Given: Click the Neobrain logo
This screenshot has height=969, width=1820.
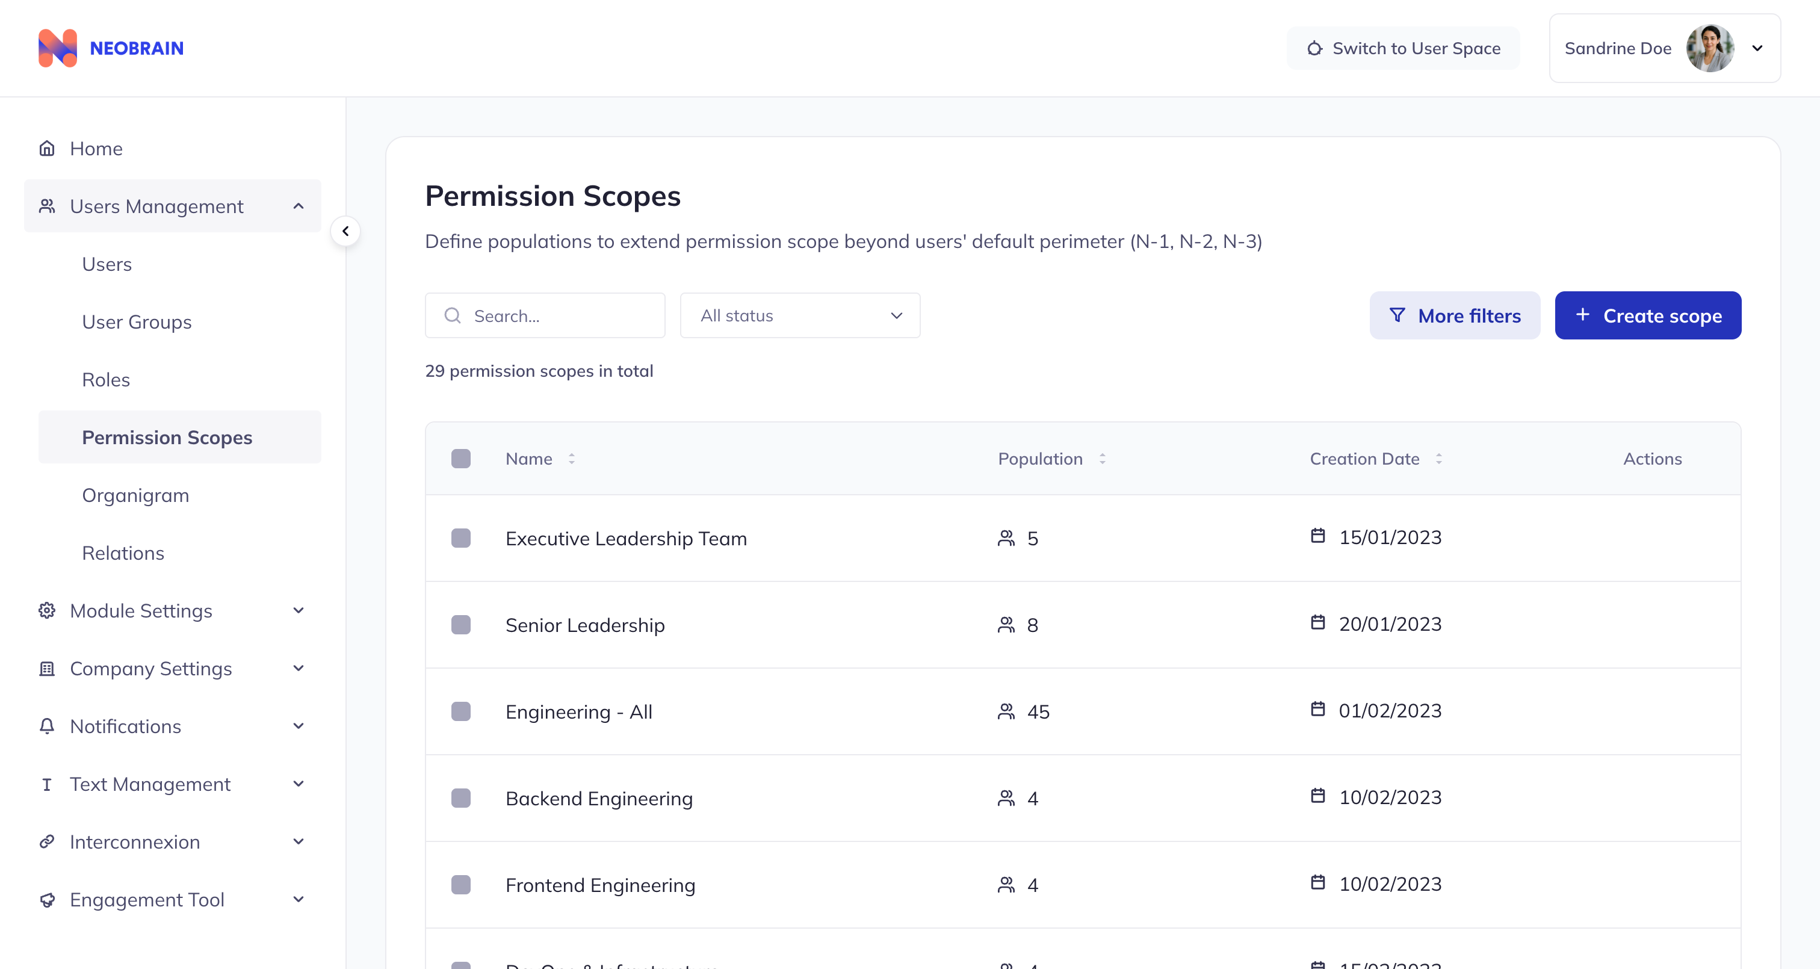Looking at the screenshot, I should [111, 48].
